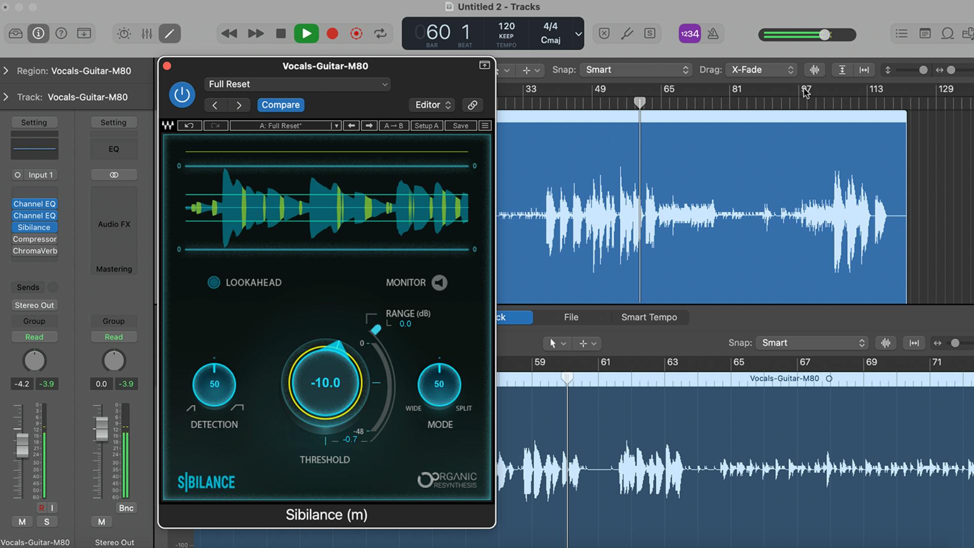Open the Loop Browser icon

pos(948,33)
